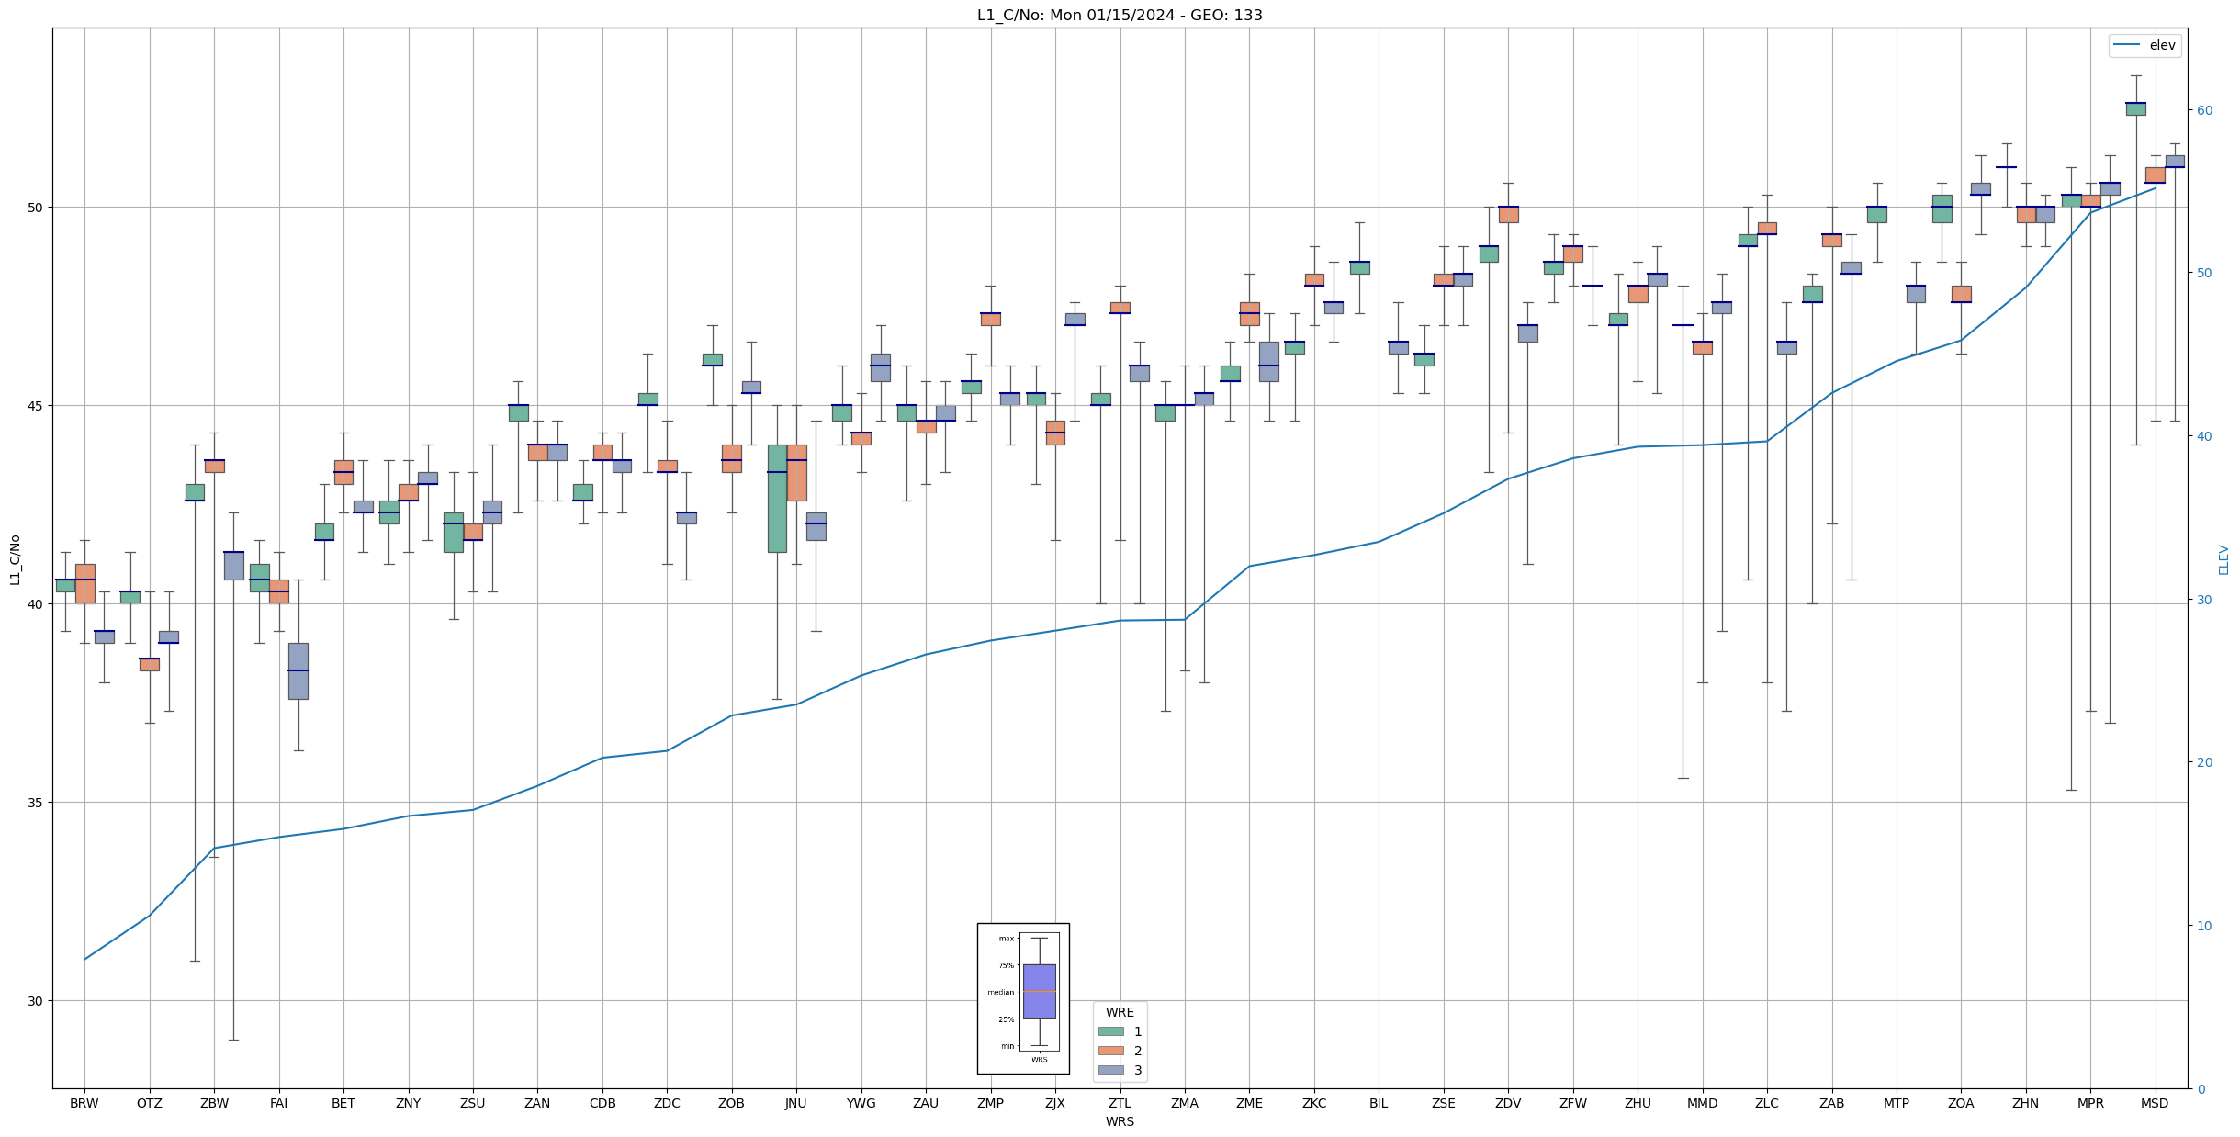Click the ZOA station label
The width and height of the screenshot is (2240, 1137).
1962,1103
